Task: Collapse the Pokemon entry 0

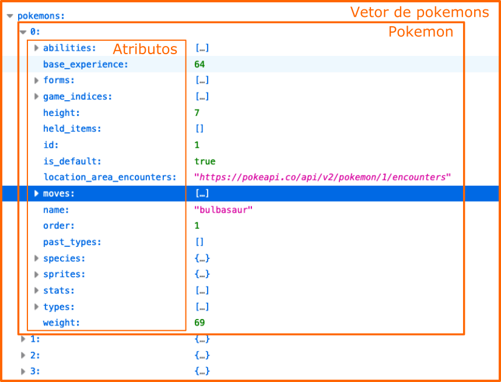Action: point(23,31)
